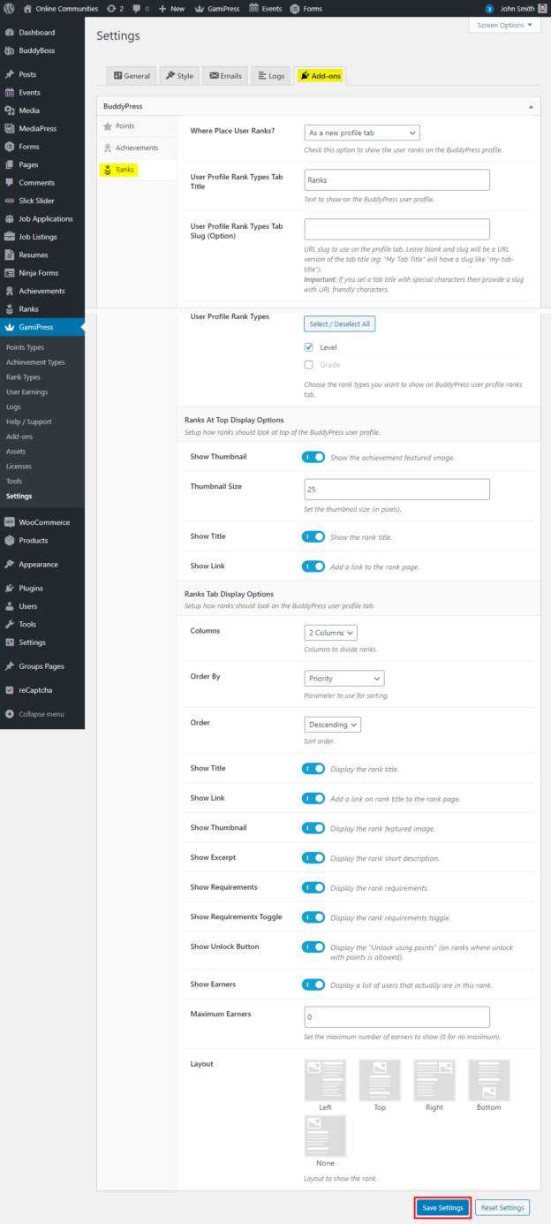
Task: Click inside the Maximum Earners input field
Action: coord(396,1016)
